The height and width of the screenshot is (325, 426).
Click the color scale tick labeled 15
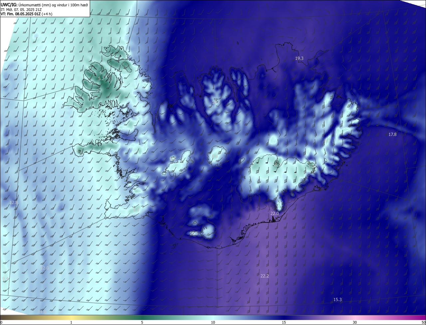coord(284,322)
